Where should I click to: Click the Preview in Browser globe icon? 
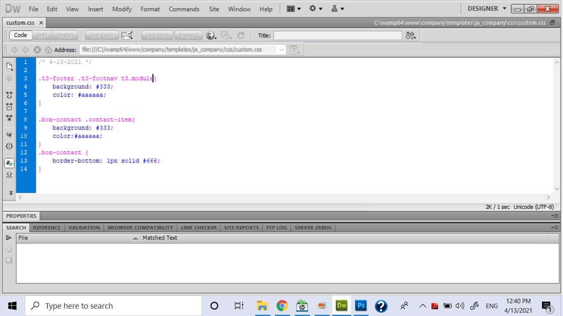point(211,36)
